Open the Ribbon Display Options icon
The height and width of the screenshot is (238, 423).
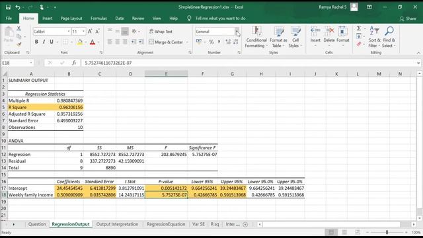point(369,7)
